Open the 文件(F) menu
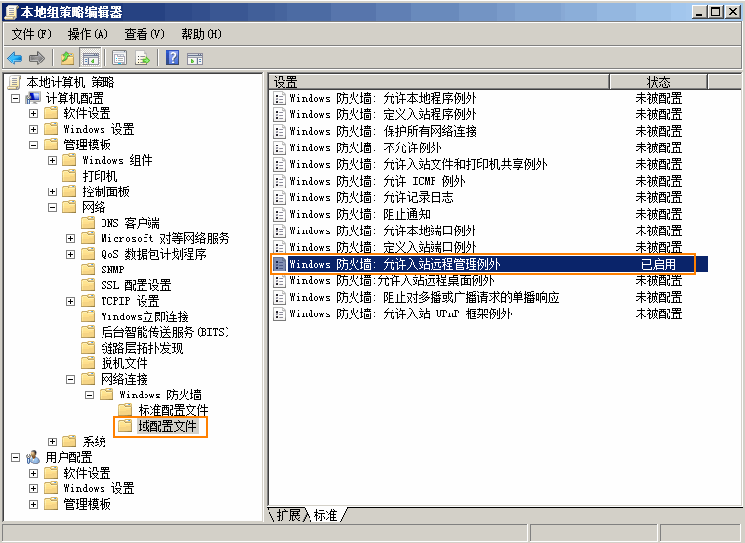The width and height of the screenshot is (745, 543). coord(31,34)
